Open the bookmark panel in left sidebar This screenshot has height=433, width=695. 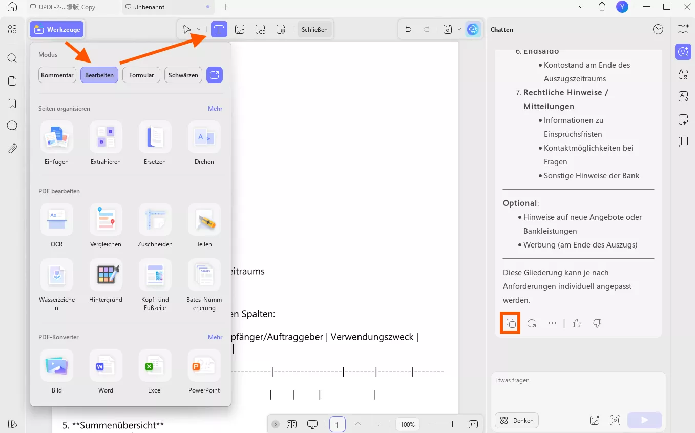pos(12,103)
